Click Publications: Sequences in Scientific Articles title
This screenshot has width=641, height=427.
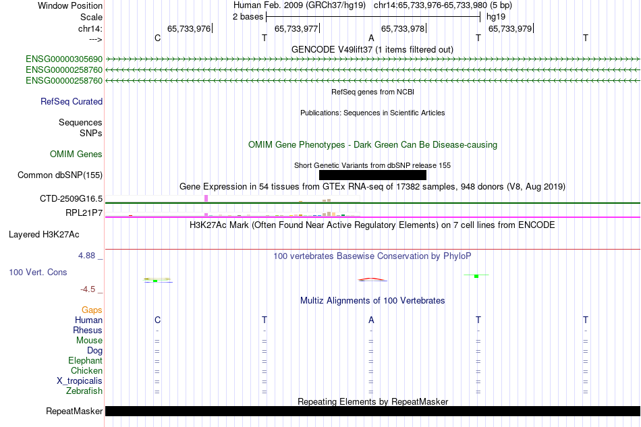point(372,113)
